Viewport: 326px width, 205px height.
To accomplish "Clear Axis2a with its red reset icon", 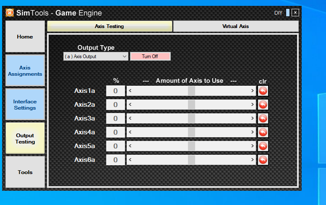I will [263, 105].
